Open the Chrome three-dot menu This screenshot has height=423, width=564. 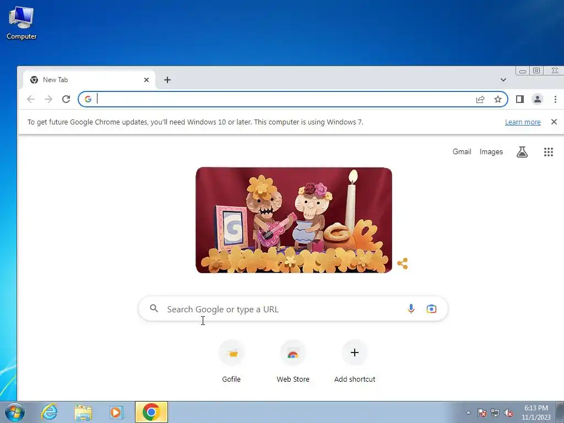(555, 99)
